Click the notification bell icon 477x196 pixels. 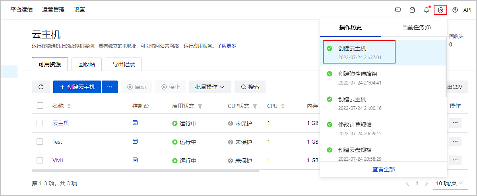pos(427,10)
